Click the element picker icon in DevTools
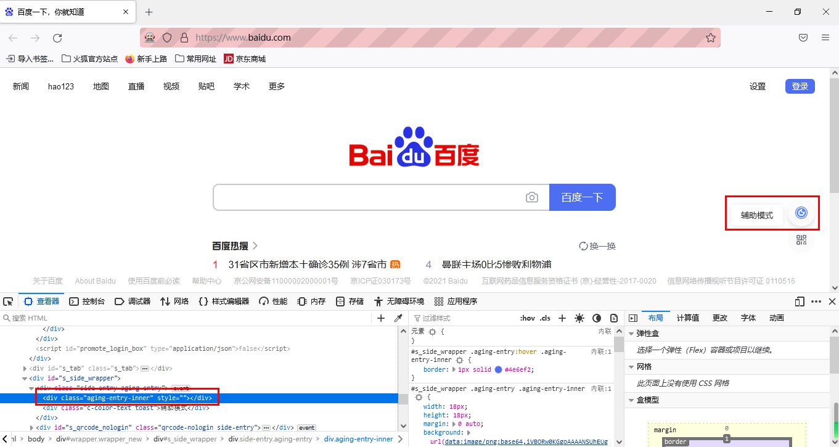This screenshot has width=839, height=447. point(8,301)
